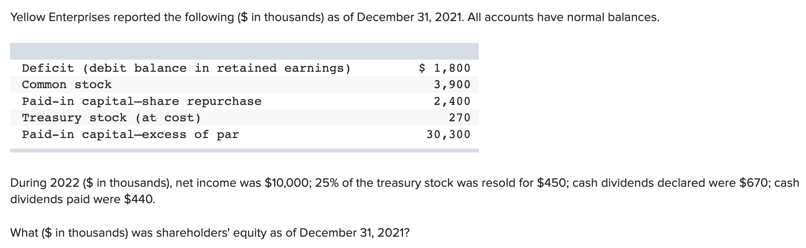Viewport: 806px width, 248px height.
Task: Click Paid-in capital—excess of par label
Action: tap(130, 135)
